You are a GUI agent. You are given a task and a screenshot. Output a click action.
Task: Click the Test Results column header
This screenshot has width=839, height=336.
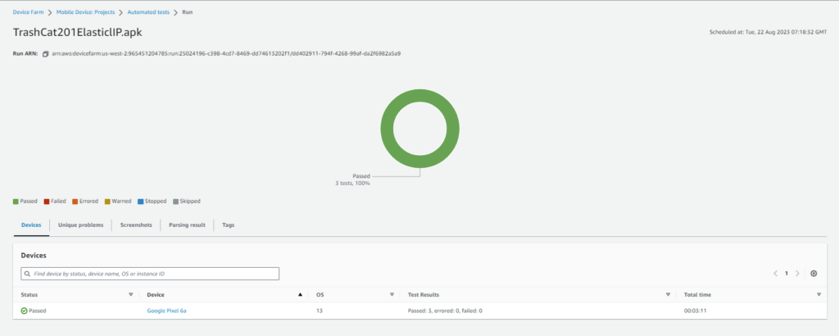click(x=424, y=295)
